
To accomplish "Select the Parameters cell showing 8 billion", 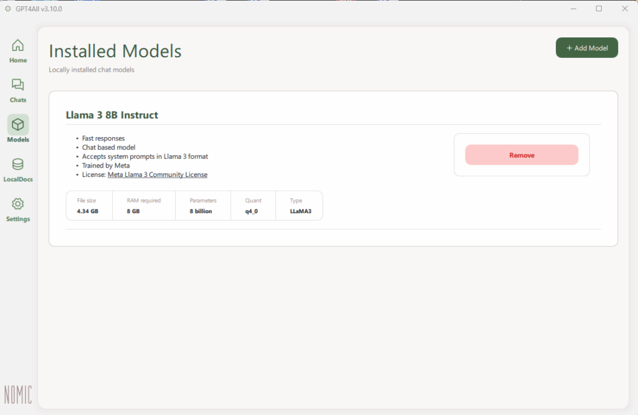I will pyautogui.click(x=202, y=211).
